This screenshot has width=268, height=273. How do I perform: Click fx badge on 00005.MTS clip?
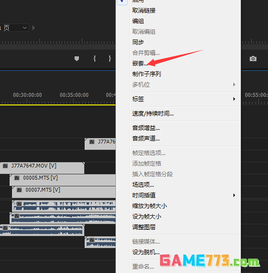tap(17, 178)
